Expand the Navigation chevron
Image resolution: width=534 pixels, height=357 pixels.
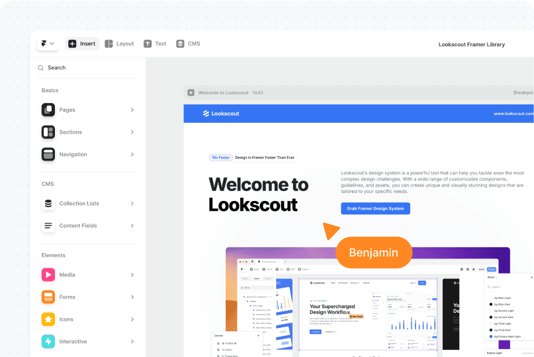(x=132, y=154)
